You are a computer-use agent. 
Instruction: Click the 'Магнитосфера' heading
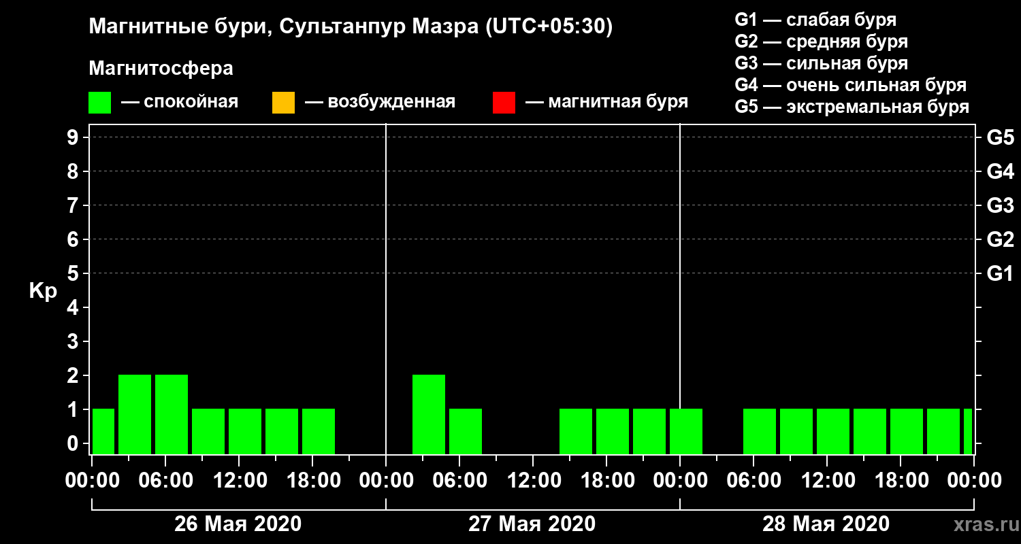point(161,69)
